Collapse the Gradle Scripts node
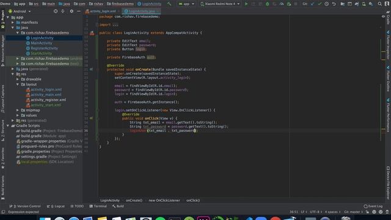Viewport: 391px width, 220px height. (8, 126)
